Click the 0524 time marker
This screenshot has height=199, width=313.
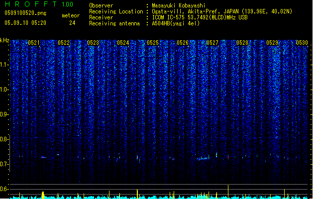(123, 43)
